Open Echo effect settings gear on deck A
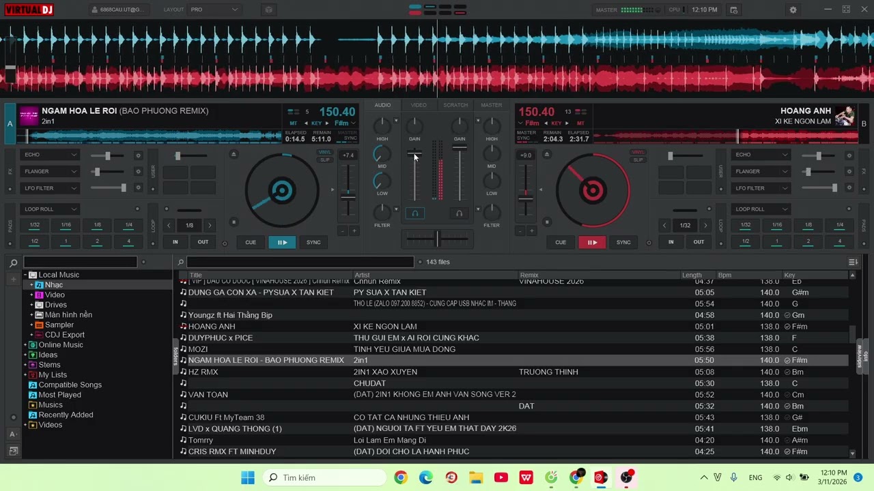This screenshot has width=874, height=491. [138, 155]
